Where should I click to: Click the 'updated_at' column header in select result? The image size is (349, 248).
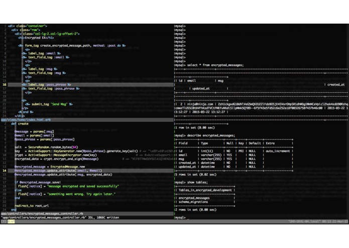pyautogui.click(x=201, y=88)
